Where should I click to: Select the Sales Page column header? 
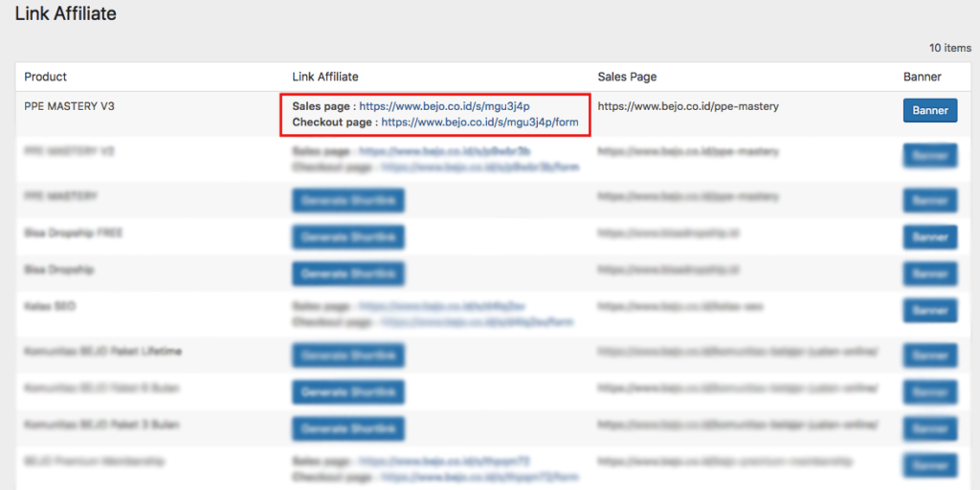627,77
